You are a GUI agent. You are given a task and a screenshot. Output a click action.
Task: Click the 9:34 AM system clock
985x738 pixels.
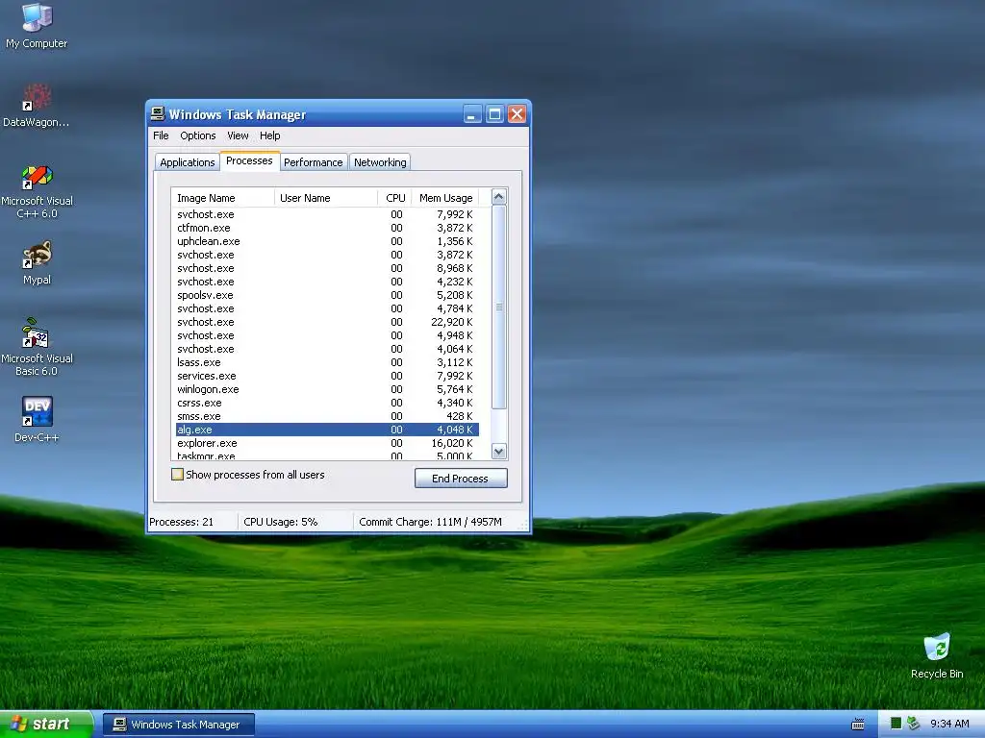point(949,724)
